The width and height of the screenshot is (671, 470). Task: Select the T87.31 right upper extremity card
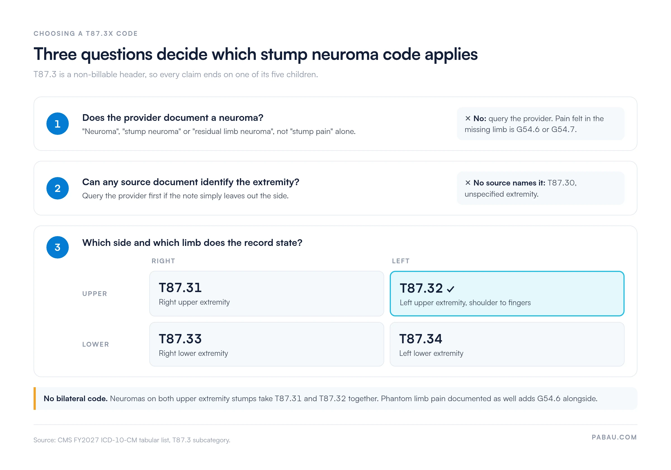[x=266, y=293]
